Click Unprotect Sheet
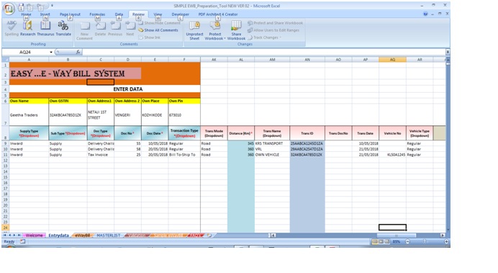The width and height of the screenshot is (498, 273). click(194, 30)
